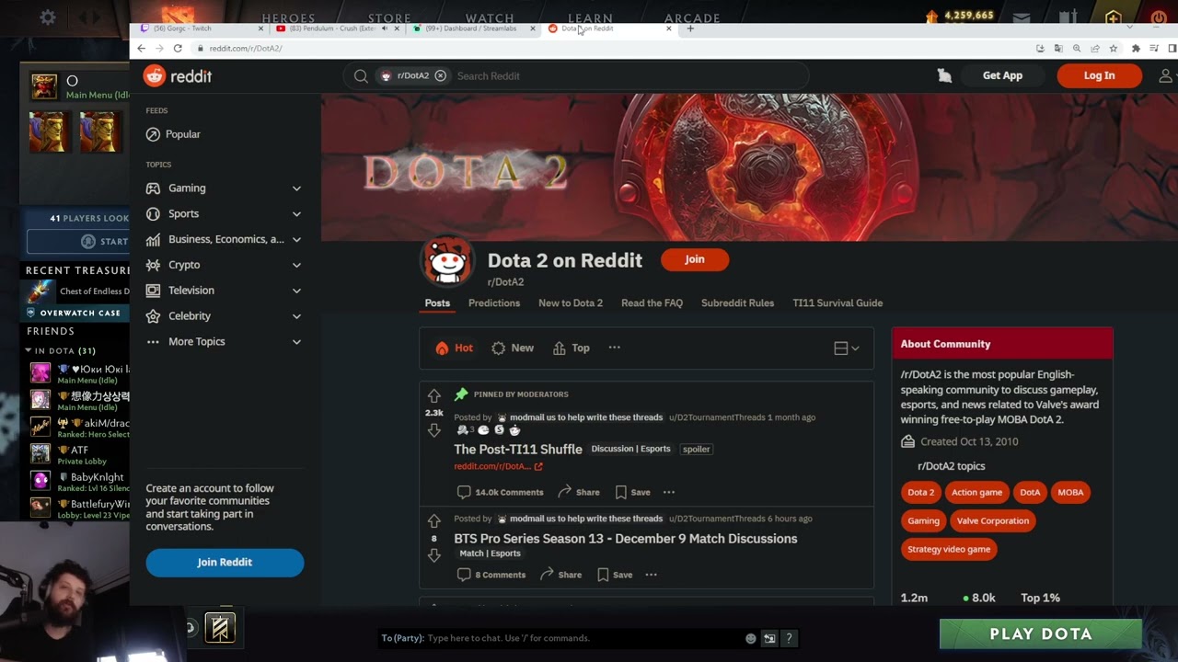
Task: Open more sort options ellipsis
Action: [614, 348]
